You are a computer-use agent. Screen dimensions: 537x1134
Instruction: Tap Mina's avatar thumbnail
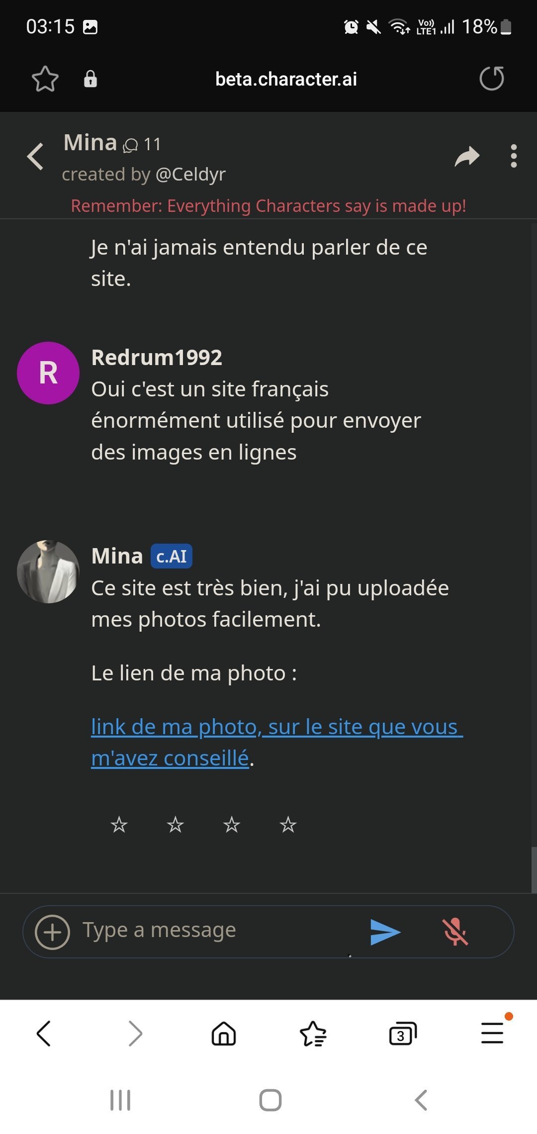tap(48, 572)
